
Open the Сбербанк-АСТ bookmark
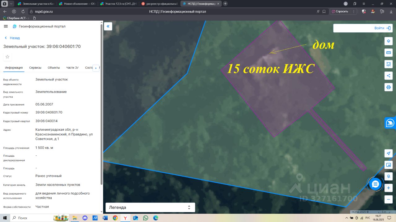15,18
